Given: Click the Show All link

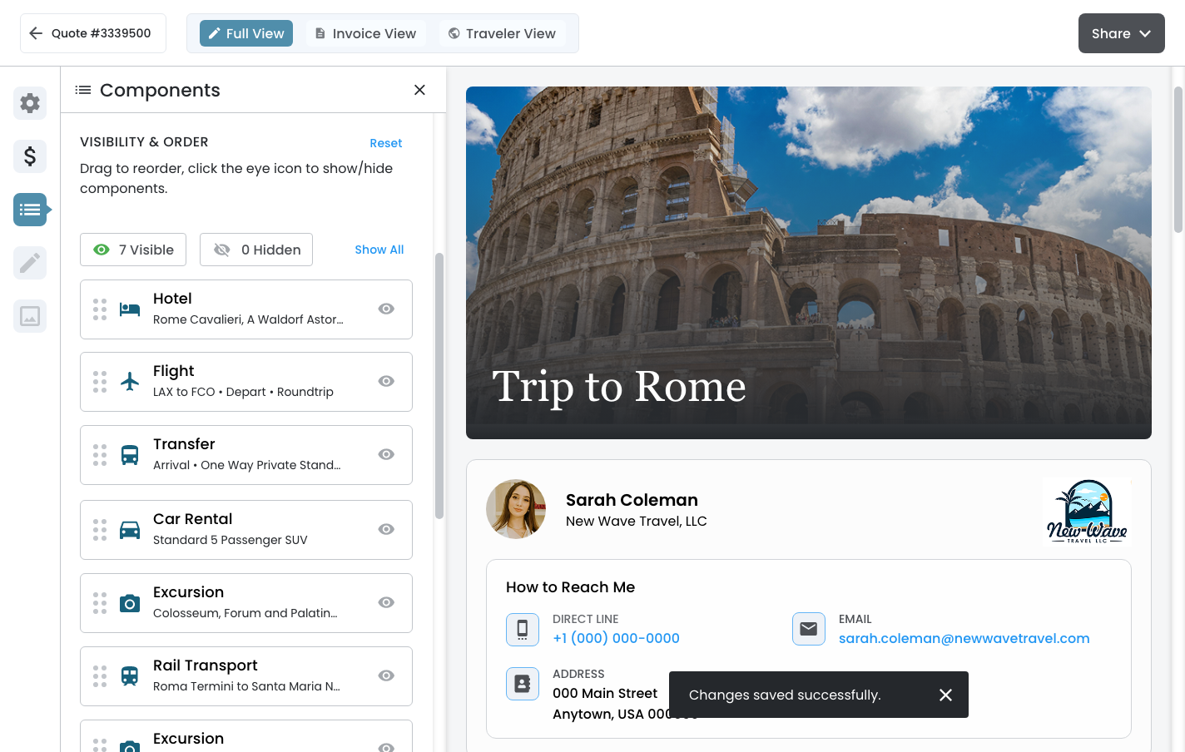Looking at the screenshot, I should [x=379, y=250].
